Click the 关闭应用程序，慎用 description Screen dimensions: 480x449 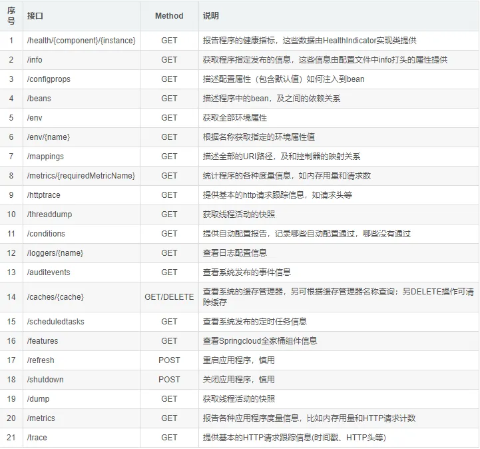pos(238,380)
